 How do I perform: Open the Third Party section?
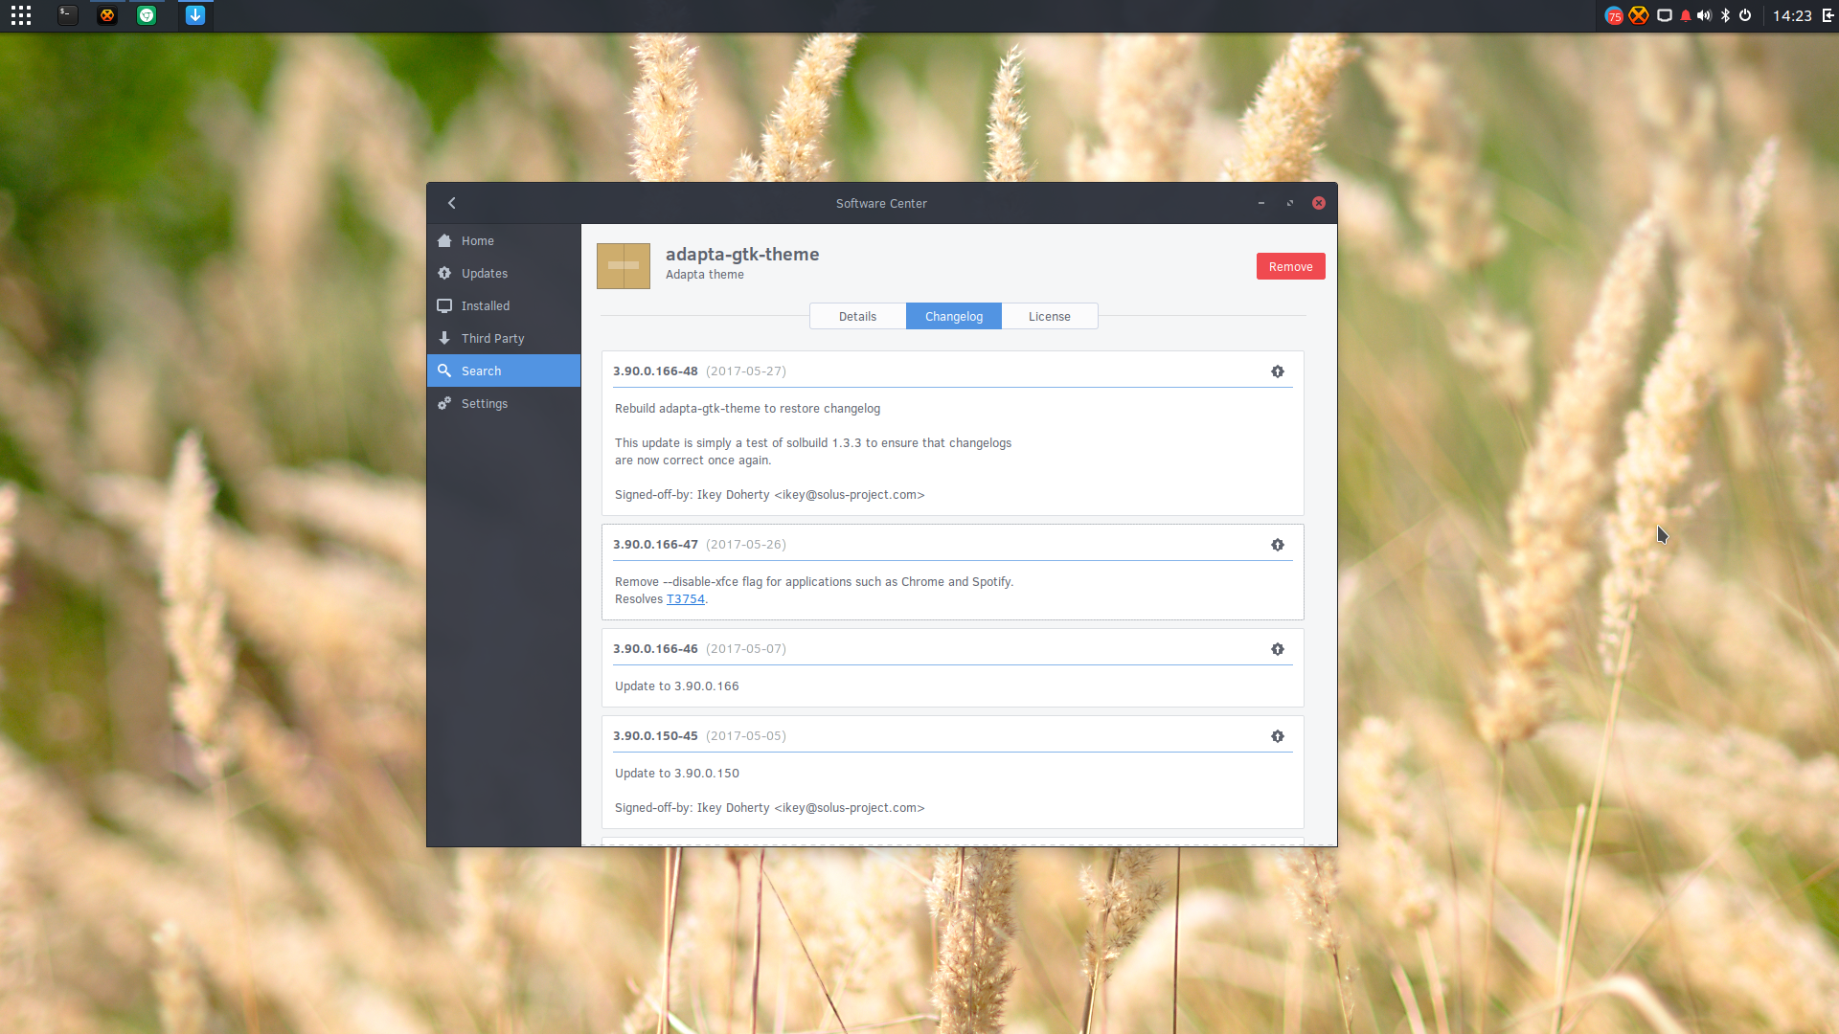(x=504, y=339)
